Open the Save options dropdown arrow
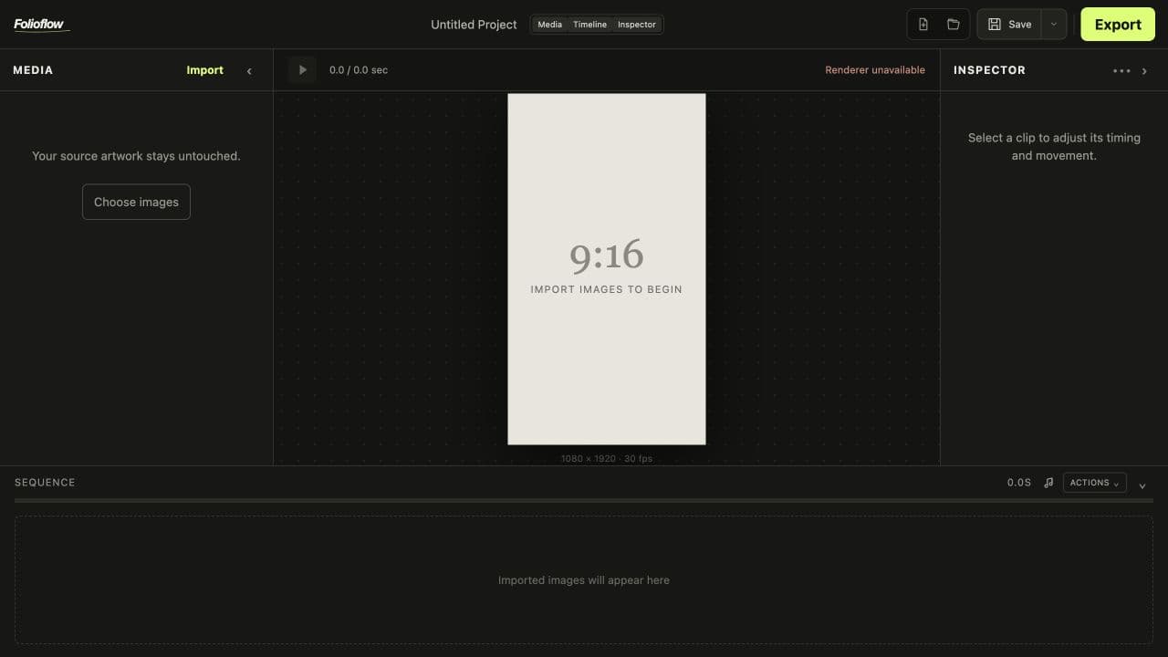 [1053, 25]
